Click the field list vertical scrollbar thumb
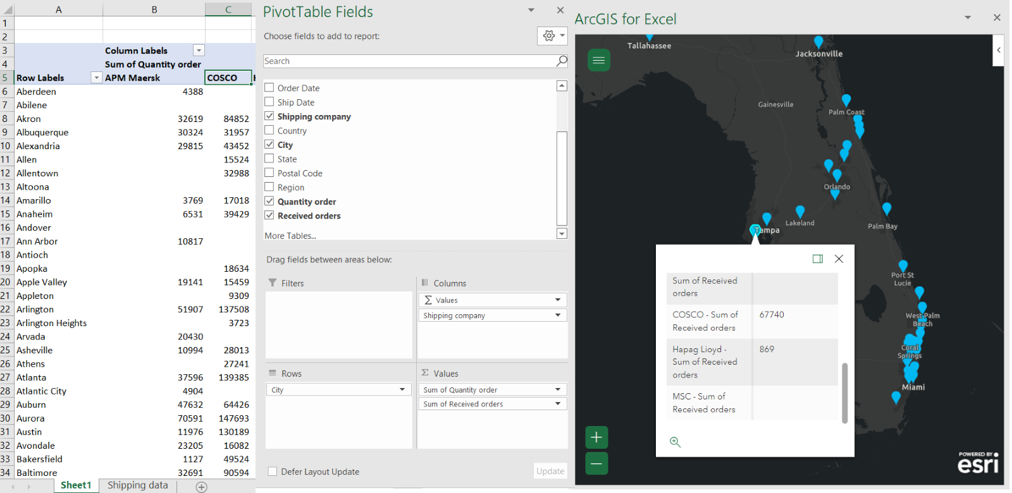 point(562,178)
